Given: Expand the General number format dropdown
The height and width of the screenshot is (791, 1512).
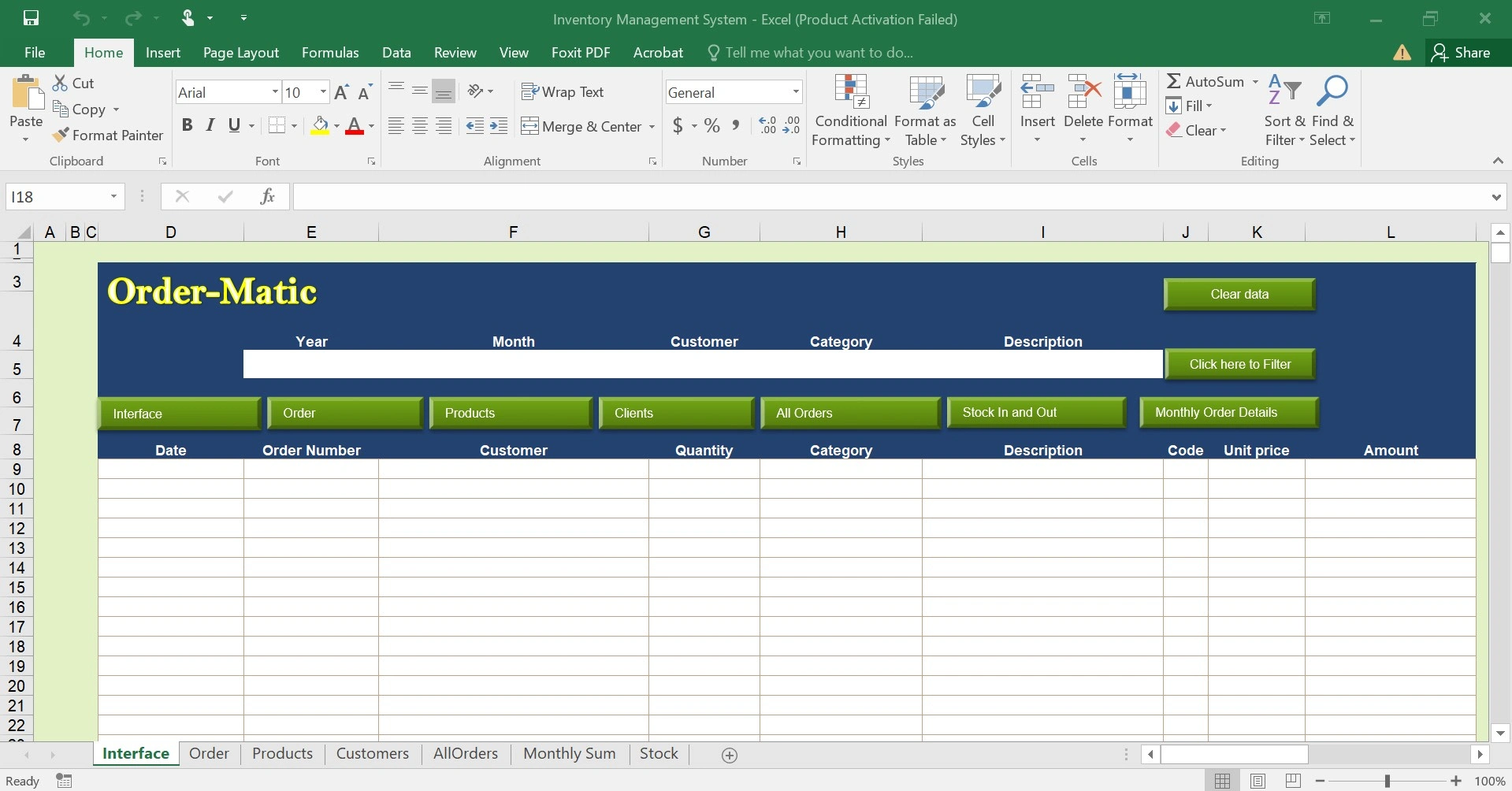Looking at the screenshot, I should (796, 92).
